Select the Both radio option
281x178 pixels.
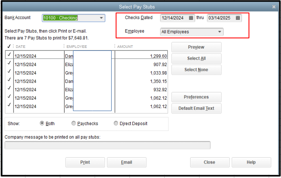click(x=42, y=123)
